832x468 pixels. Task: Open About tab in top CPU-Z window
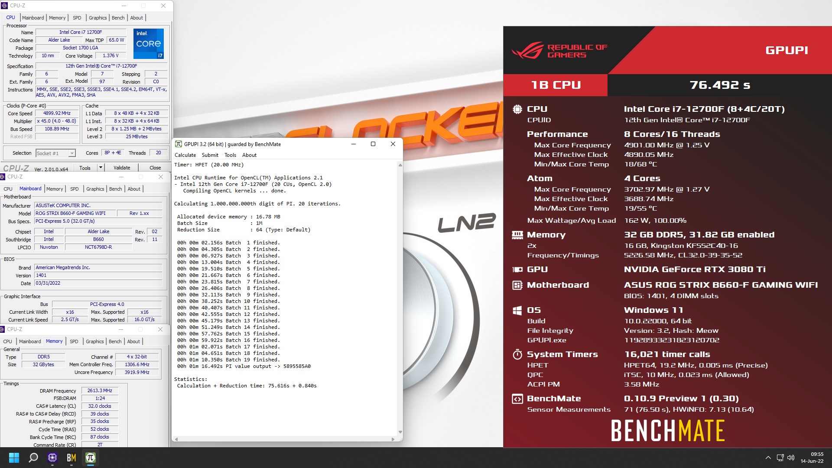pos(136,18)
